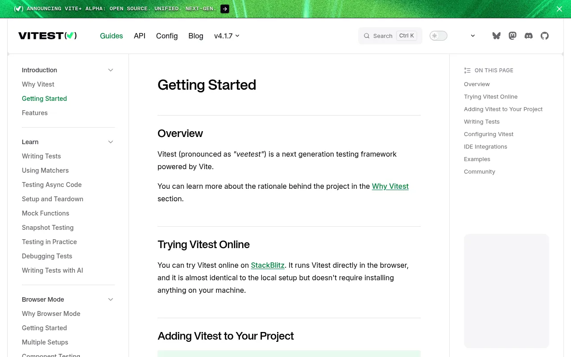Collapse the Introduction sidebar section

[111, 70]
